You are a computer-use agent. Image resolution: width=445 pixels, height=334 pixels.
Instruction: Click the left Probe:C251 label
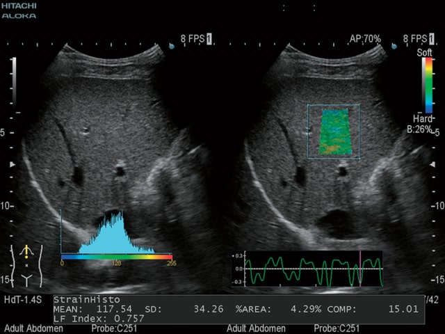114,328
